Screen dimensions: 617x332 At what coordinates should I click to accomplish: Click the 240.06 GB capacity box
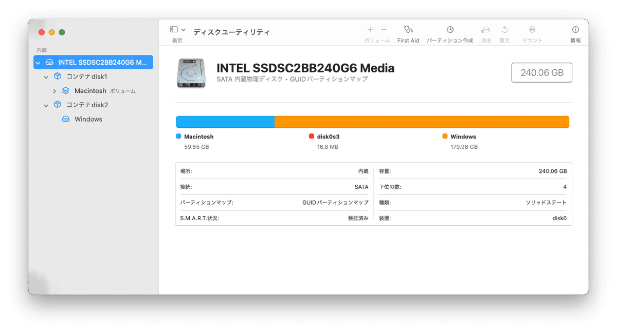pos(542,73)
